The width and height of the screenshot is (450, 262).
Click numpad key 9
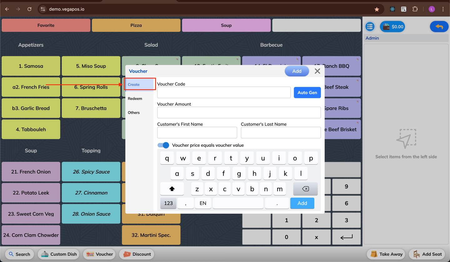(x=346, y=186)
